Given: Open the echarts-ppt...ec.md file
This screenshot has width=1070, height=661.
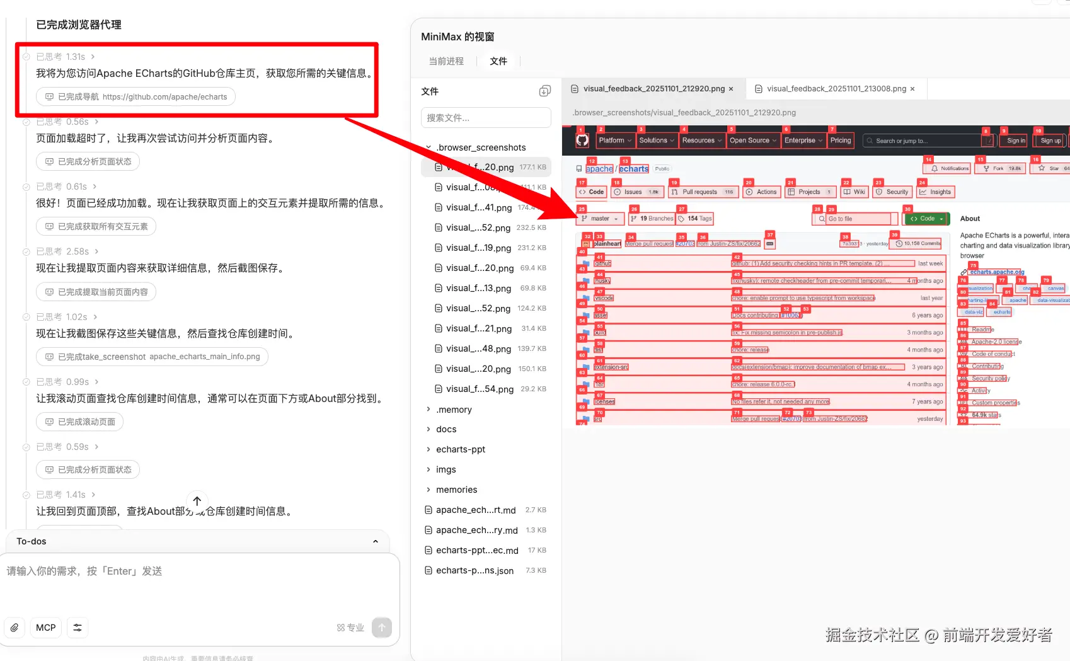Looking at the screenshot, I should (486, 550).
